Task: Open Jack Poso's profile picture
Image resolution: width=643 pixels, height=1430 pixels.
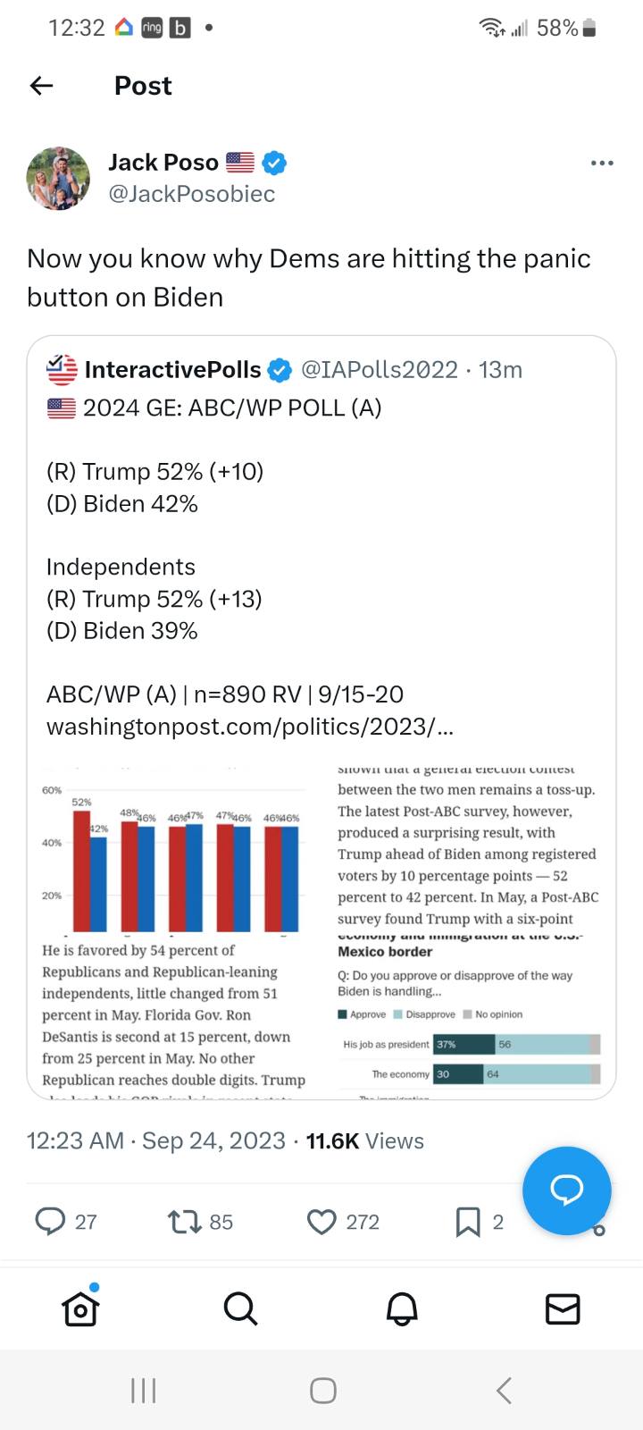Action: [58, 179]
